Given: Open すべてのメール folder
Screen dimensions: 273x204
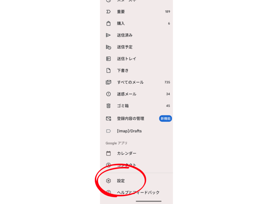Looking at the screenshot, I should tap(136, 82).
